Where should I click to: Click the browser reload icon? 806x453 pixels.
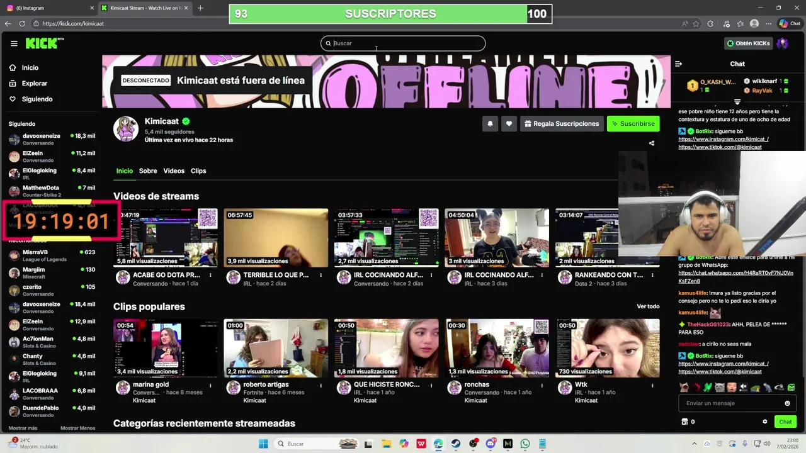point(22,23)
